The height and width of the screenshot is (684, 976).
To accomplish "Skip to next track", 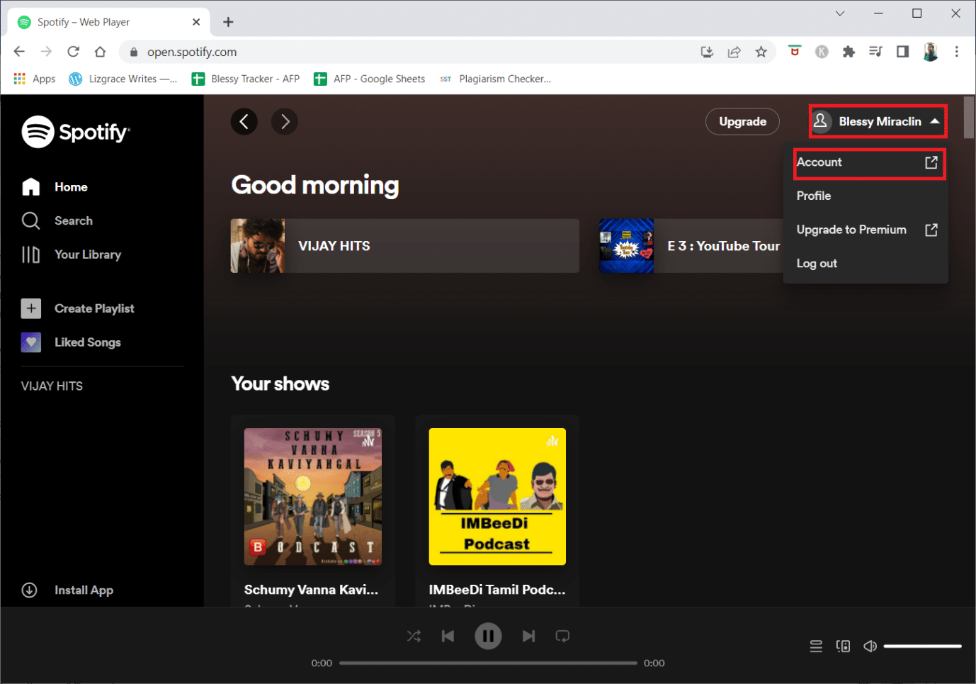I will pyautogui.click(x=528, y=637).
